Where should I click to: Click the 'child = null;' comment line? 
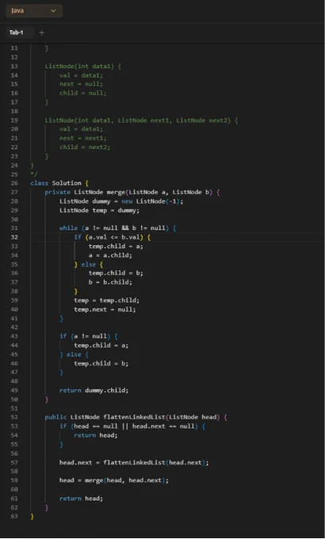[83, 93]
